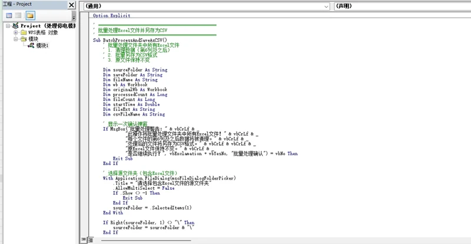Click the comment 选择源文件夹（包含Excel文件）
The image size is (471, 244).
142,173
